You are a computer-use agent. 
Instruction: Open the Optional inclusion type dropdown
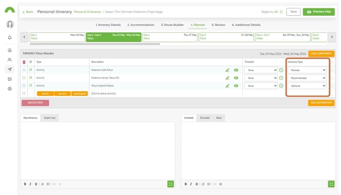pyautogui.click(x=307, y=86)
